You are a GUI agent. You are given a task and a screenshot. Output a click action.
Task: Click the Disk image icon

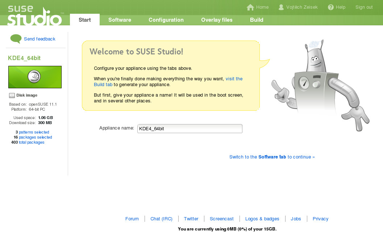point(12,96)
